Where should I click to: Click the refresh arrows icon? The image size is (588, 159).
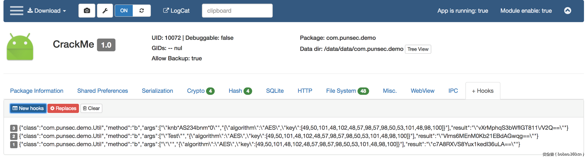[142, 11]
